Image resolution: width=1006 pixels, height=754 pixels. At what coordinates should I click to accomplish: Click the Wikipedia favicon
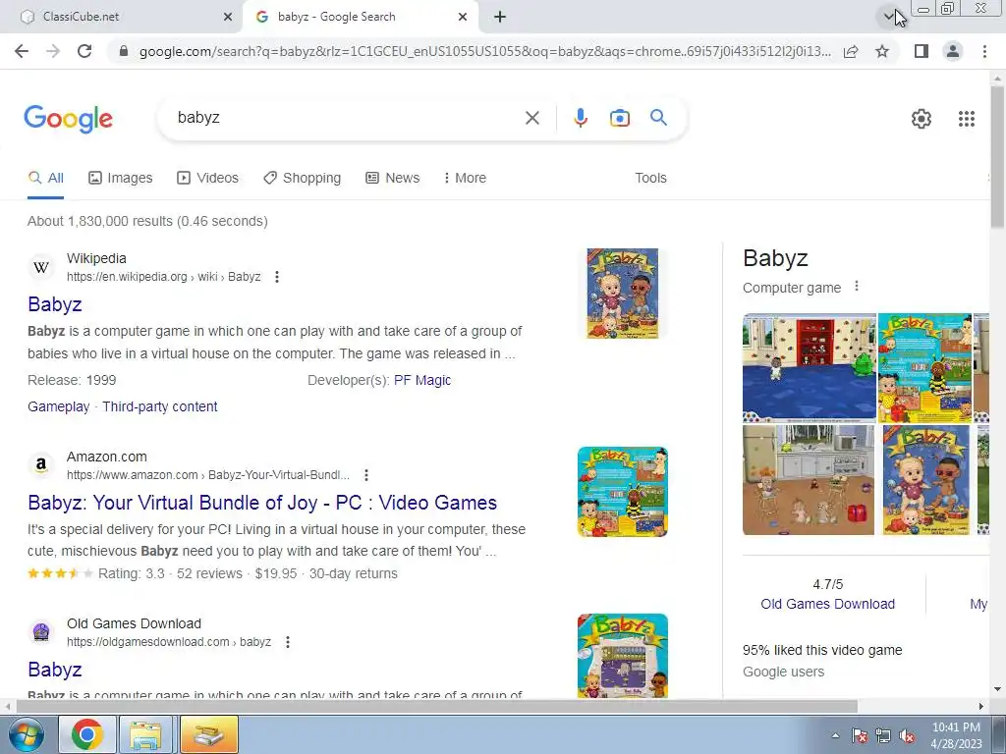pos(41,267)
